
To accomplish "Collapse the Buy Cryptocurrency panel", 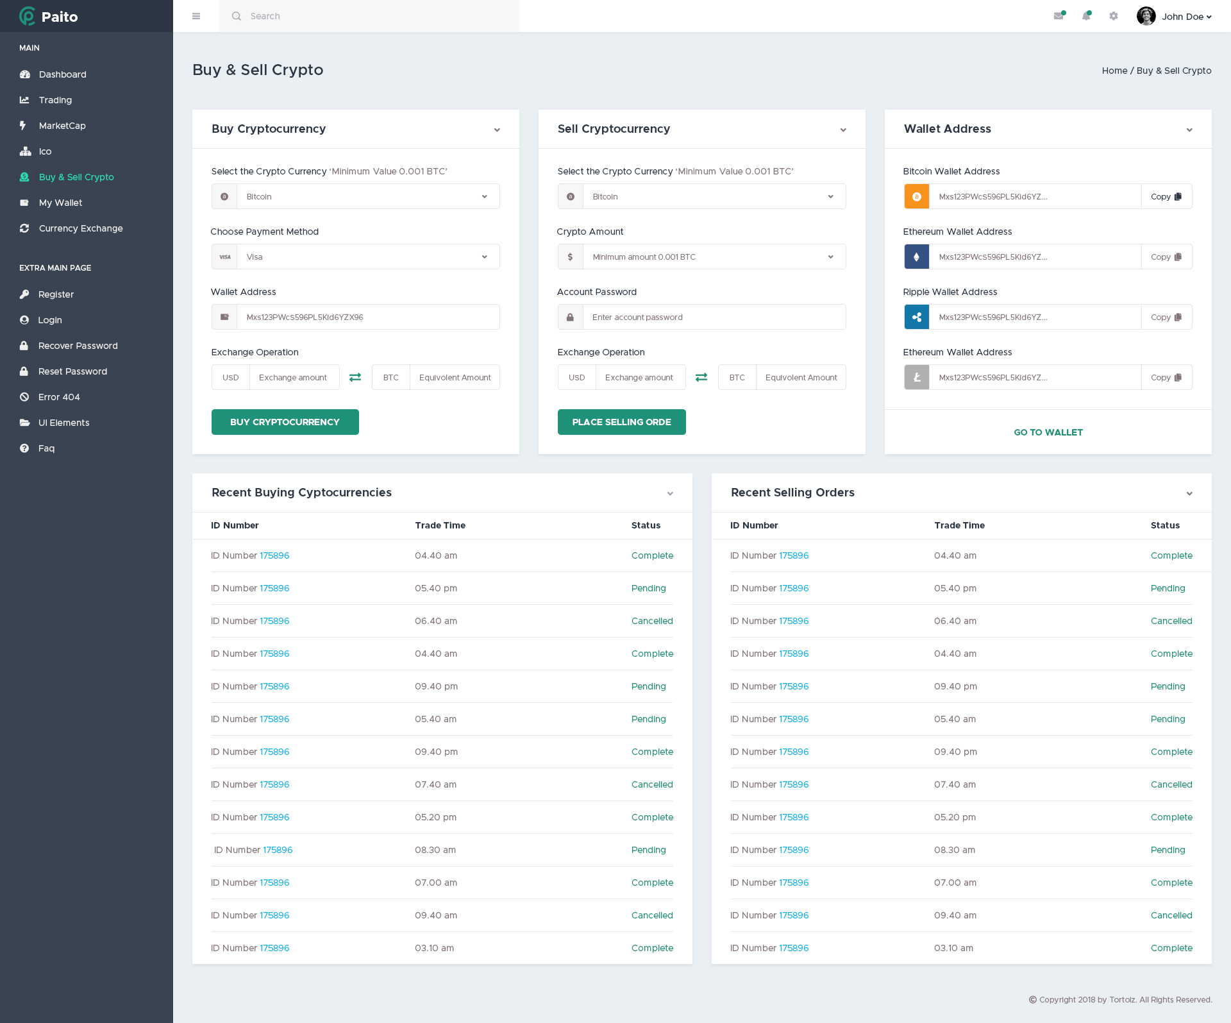I will tap(497, 130).
